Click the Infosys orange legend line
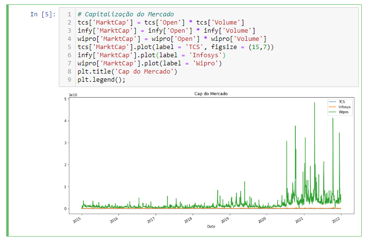The height and width of the screenshot is (238, 369). click(x=332, y=107)
